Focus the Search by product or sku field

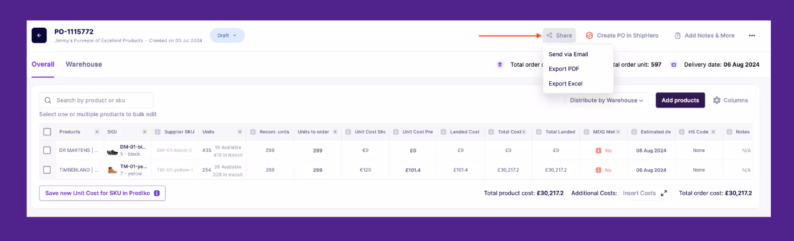97,100
